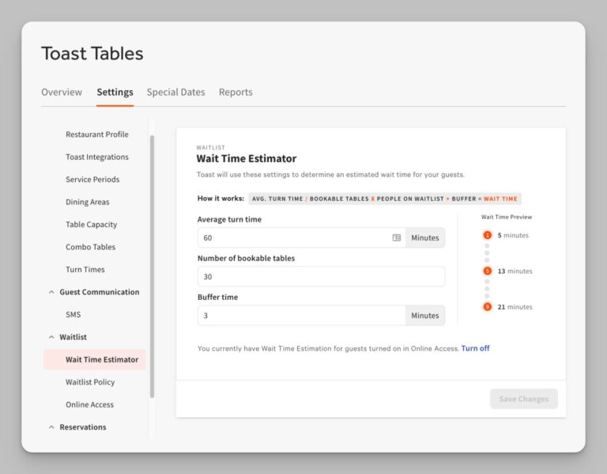Select Online Access in the sidebar
Viewport: 607px width, 474px height.
tap(89, 404)
